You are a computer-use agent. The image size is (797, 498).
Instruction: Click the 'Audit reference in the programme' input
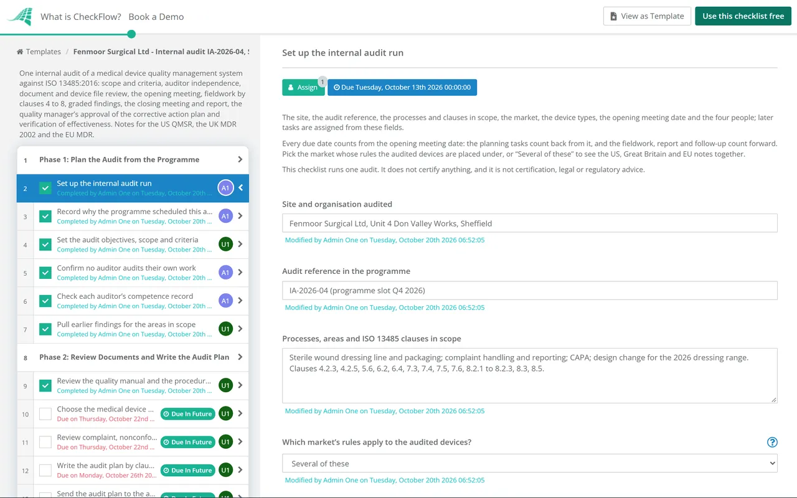530,291
